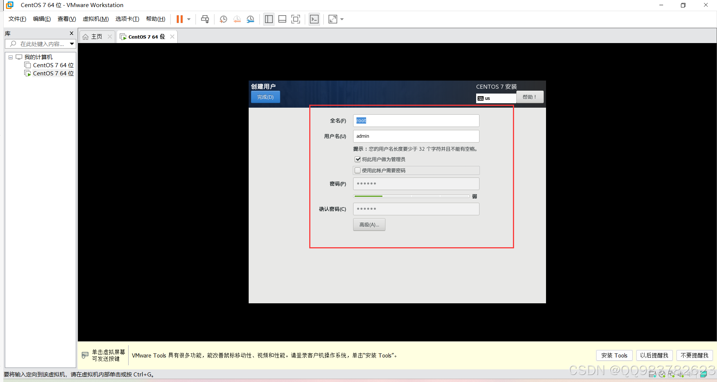Enable 使用此帐户需要密码 checkbox
717x382 pixels.
[358, 170]
